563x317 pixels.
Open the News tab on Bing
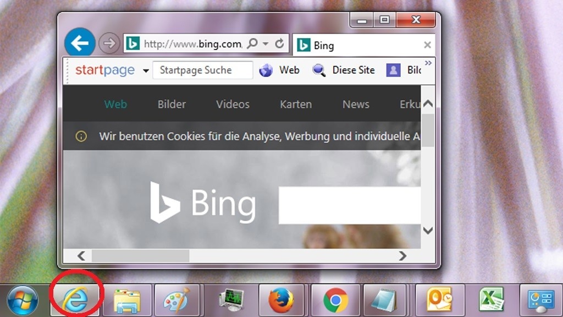tap(356, 104)
